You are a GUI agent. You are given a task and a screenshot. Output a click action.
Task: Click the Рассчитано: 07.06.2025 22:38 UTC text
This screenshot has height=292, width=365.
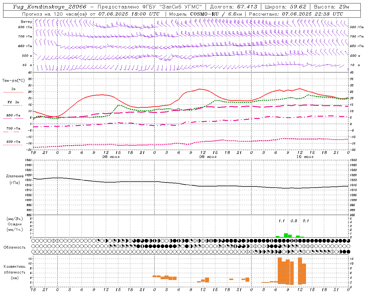coord(296,14)
